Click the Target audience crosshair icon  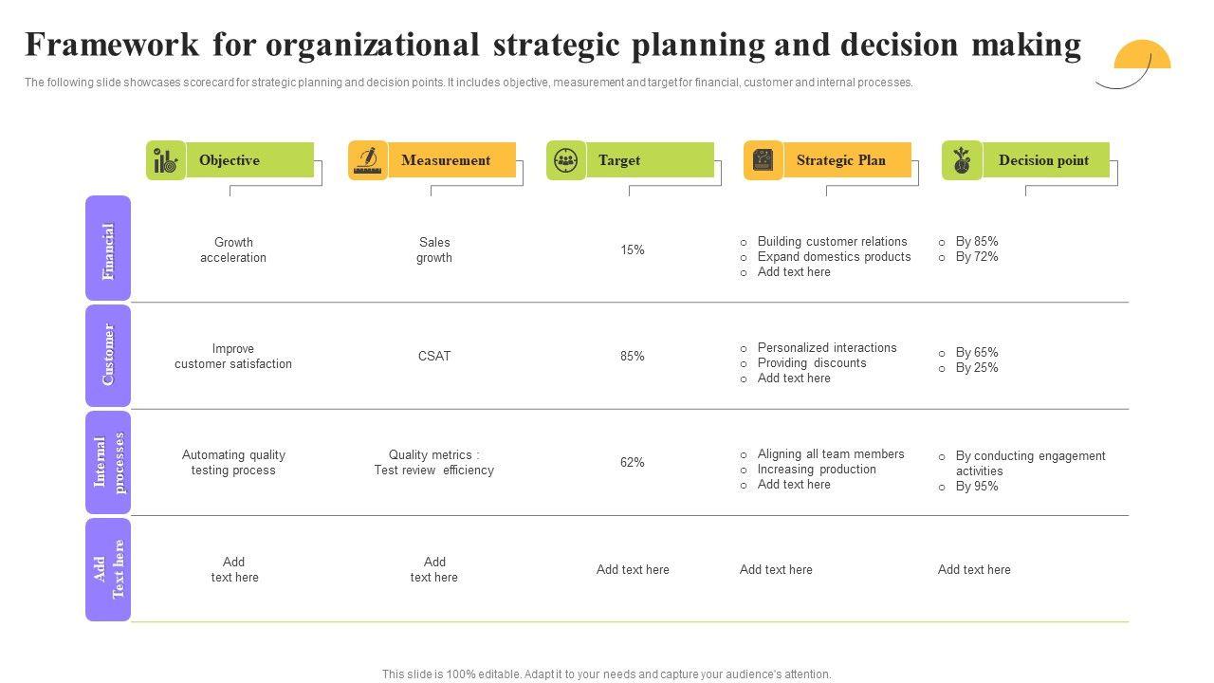(566, 160)
